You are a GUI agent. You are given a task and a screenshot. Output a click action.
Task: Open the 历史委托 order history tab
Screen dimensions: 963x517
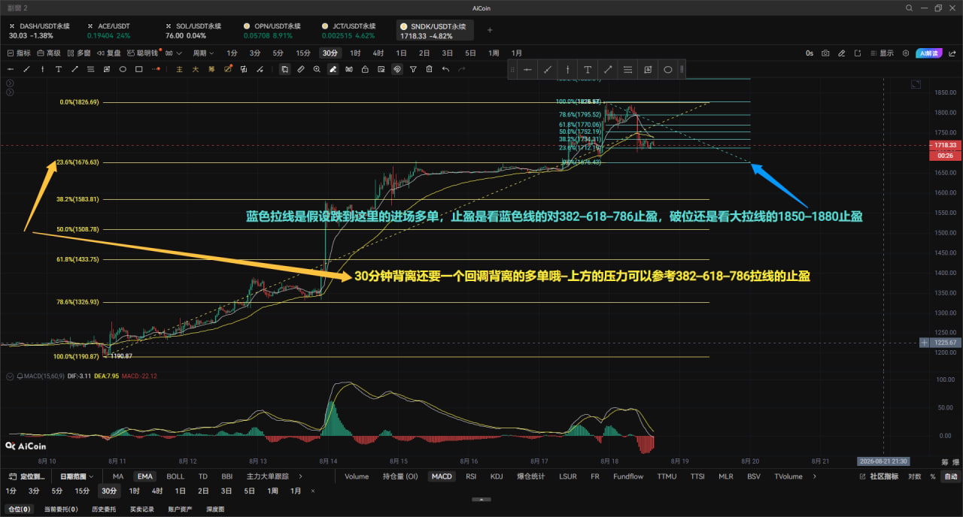point(104,509)
